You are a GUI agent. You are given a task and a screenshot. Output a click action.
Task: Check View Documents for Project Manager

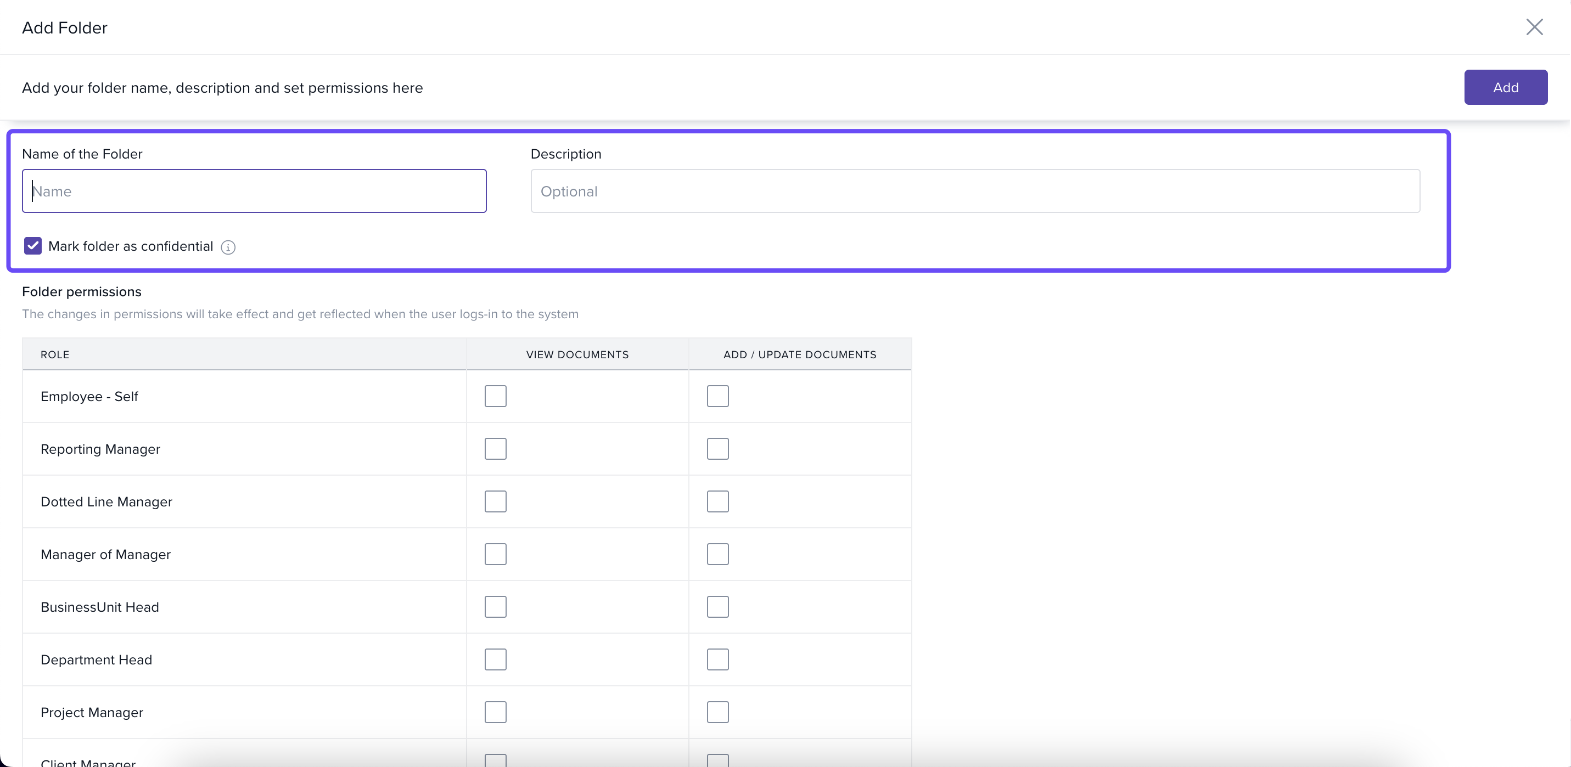pos(495,712)
